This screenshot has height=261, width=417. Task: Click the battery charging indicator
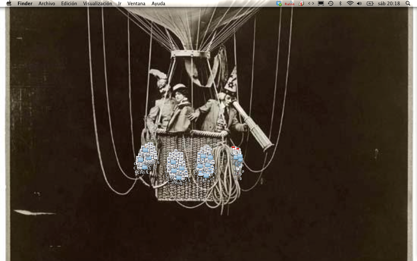pyautogui.click(x=370, y=4)
